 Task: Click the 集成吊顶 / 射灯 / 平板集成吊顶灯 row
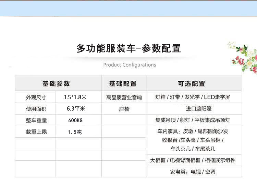194,120
